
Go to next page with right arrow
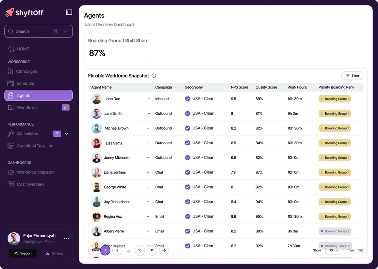pos(164,250)
